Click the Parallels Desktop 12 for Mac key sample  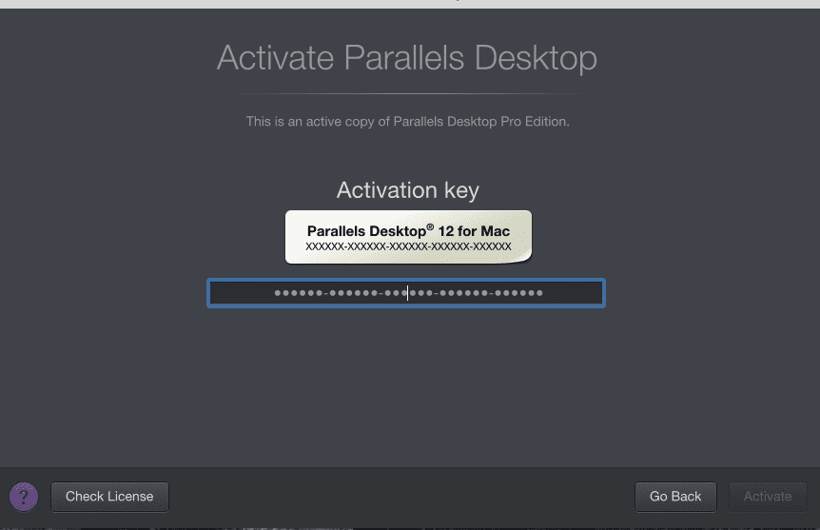pyautogui.click(x=408, y=237)
